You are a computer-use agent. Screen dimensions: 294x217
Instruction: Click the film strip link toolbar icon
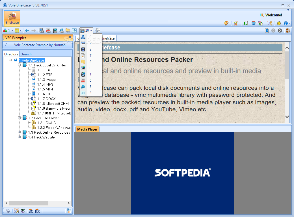click(42, 30)
